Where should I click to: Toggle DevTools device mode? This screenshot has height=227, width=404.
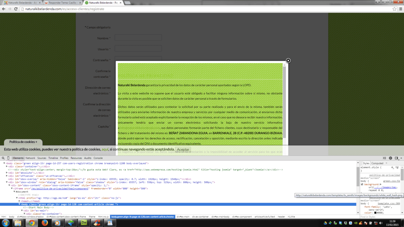(8, 158)
